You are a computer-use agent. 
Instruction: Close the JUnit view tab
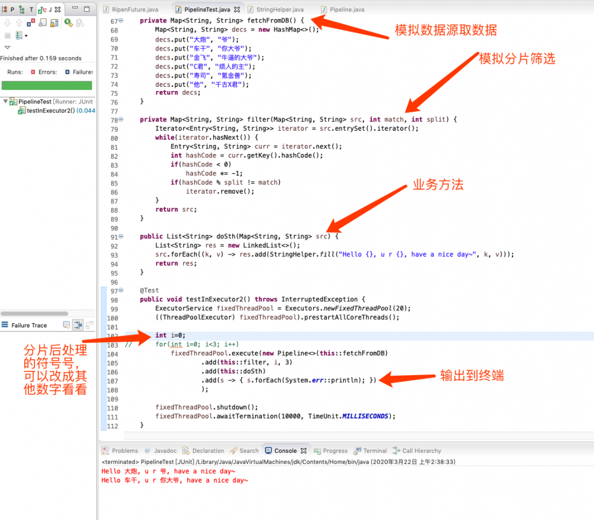pos(58,10)
